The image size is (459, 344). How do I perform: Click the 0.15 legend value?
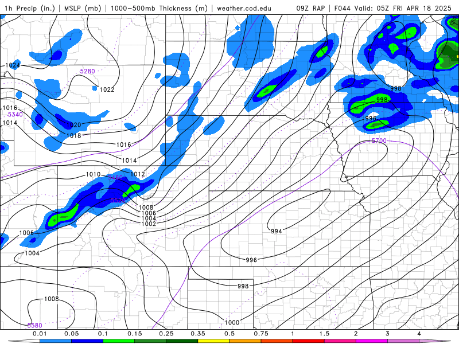coord(135,334)
